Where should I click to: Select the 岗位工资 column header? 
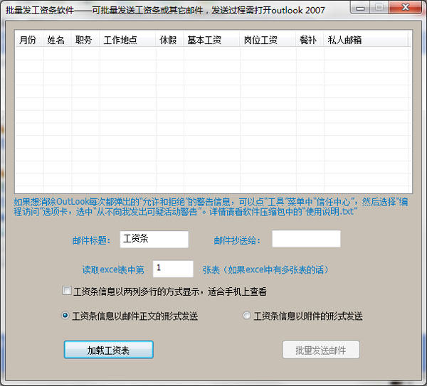(268, 40)
